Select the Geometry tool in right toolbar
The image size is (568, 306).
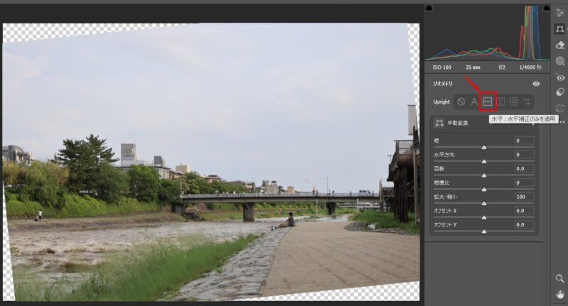(560, 29)
